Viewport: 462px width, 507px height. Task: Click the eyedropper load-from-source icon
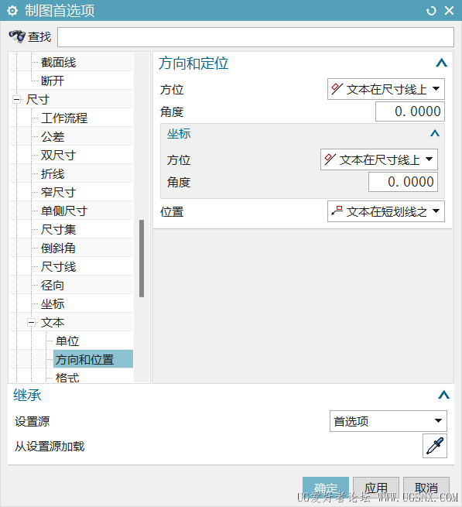[x=434, y=446]
